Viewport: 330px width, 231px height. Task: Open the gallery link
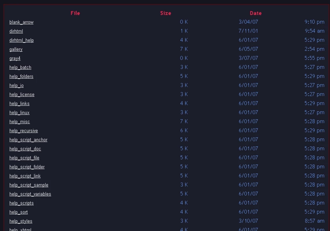pos(16,49)
